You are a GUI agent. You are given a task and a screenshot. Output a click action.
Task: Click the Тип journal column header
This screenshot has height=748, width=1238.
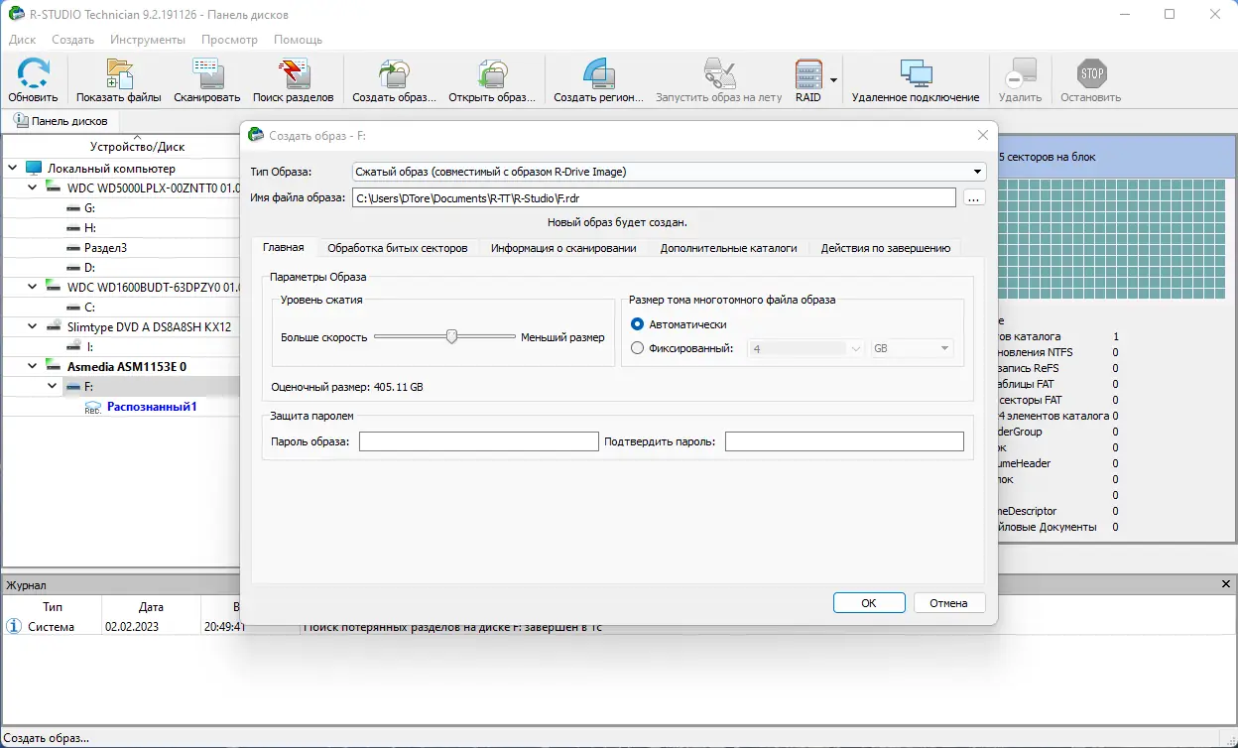tap(53, 606)
